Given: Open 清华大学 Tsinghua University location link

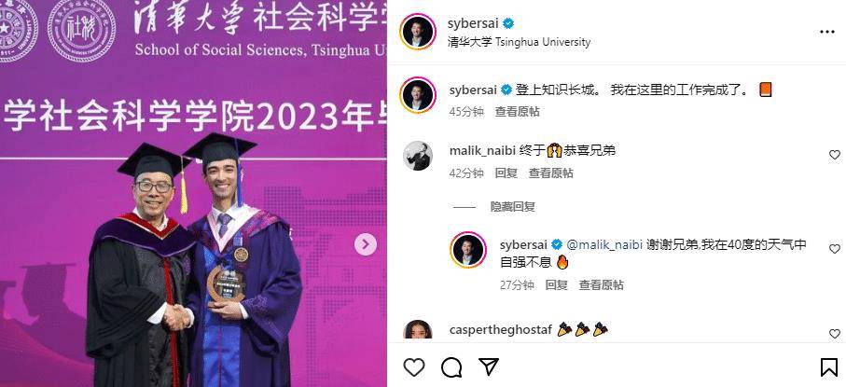Looking at the screenshot, I should point(519,42).
